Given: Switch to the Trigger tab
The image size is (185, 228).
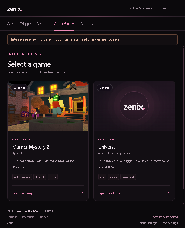Looking at the screenshot, I should pos(25,24).
